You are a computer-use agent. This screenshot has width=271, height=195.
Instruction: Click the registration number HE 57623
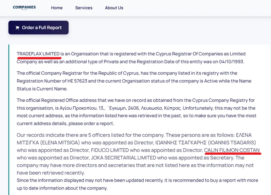click(77, 81)
